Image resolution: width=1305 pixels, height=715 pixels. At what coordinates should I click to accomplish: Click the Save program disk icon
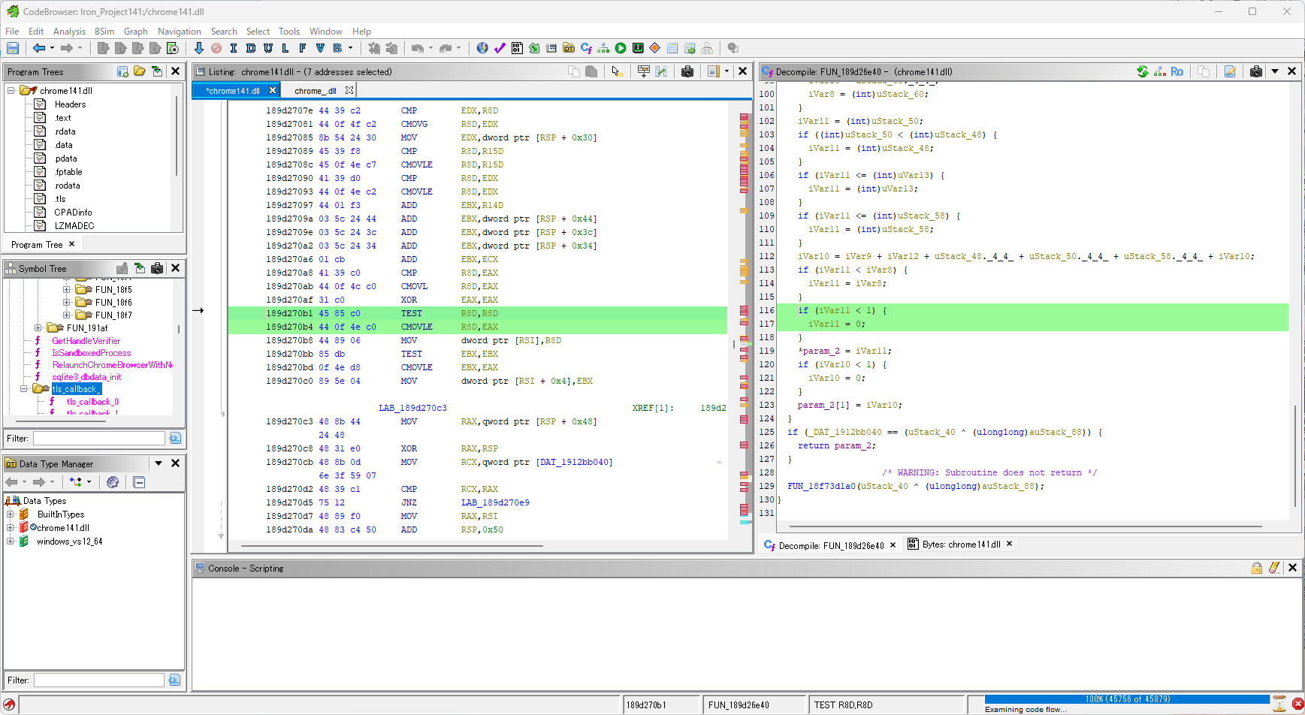tap(13, 48)
